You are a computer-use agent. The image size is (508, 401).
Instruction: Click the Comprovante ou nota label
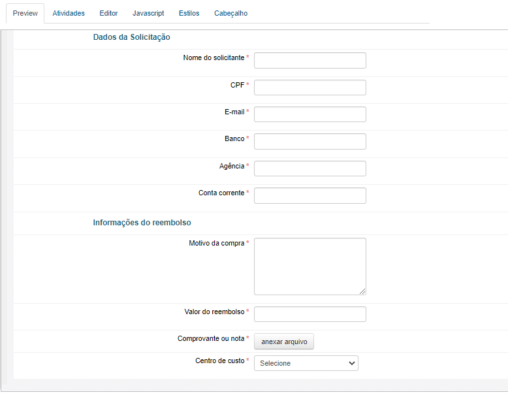(210, 338)
